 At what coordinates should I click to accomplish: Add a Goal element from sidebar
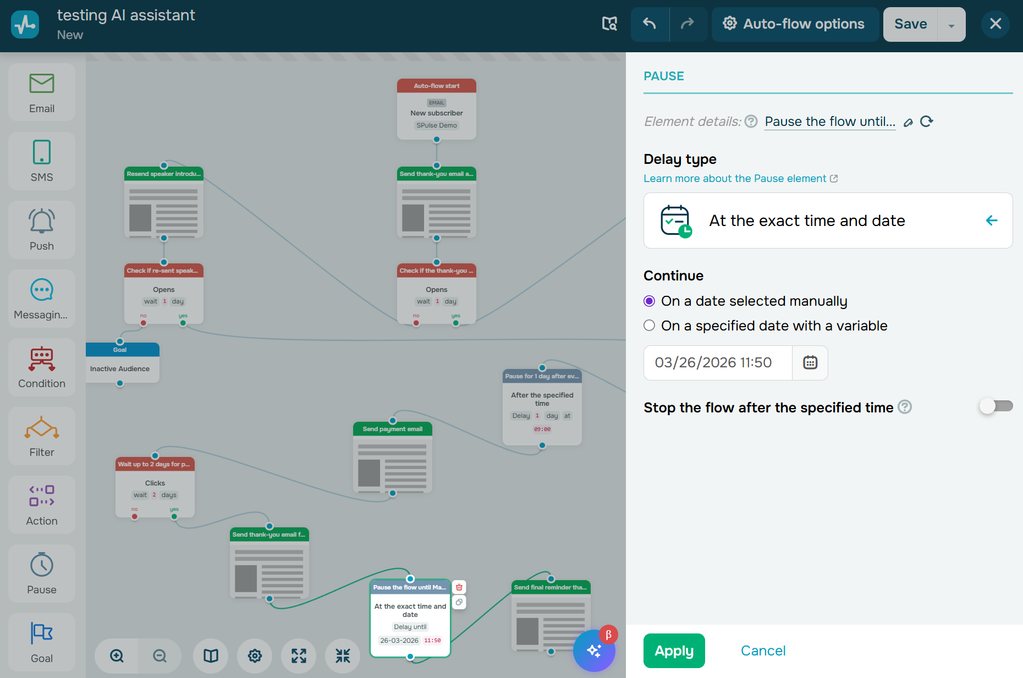[42, 642]
